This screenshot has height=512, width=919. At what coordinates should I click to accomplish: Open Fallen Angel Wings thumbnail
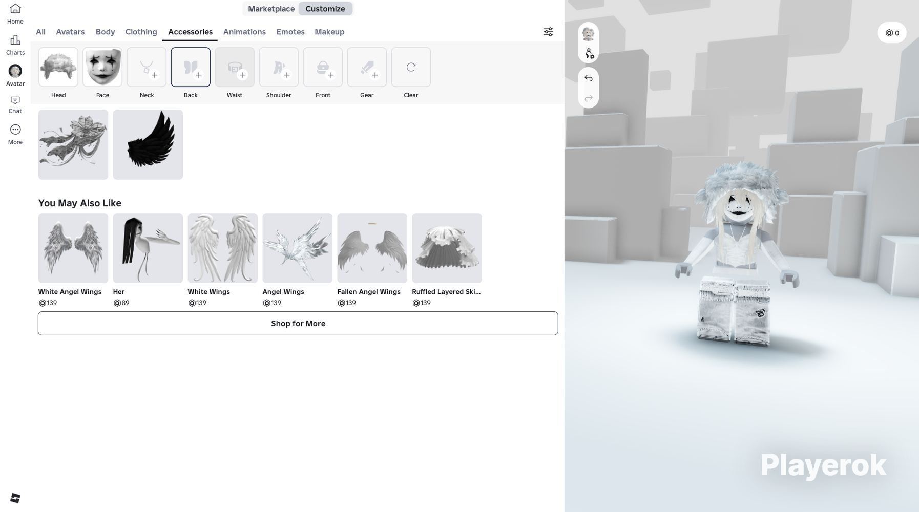click(x=372, y=248)
